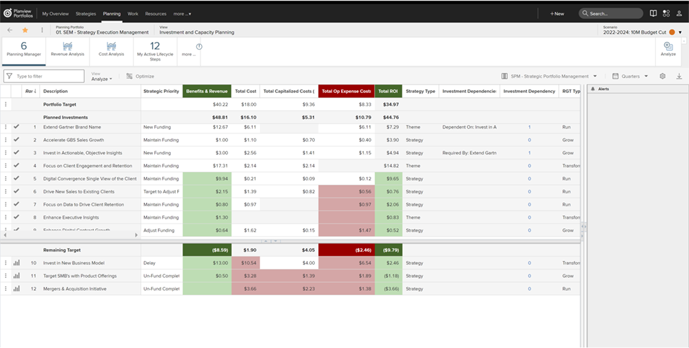Image resolution: width=689 pixels, height=348 pixels.
Task: Open the Revenue Analysis tile
Action: click(x=68, y=49)
